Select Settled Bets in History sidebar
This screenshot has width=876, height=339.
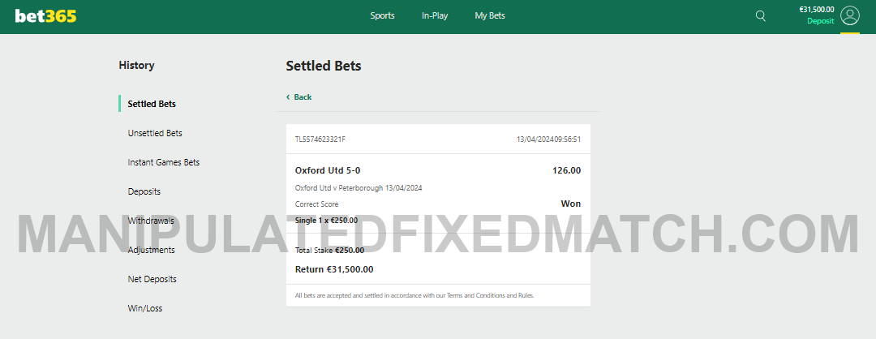click(152, 104)
